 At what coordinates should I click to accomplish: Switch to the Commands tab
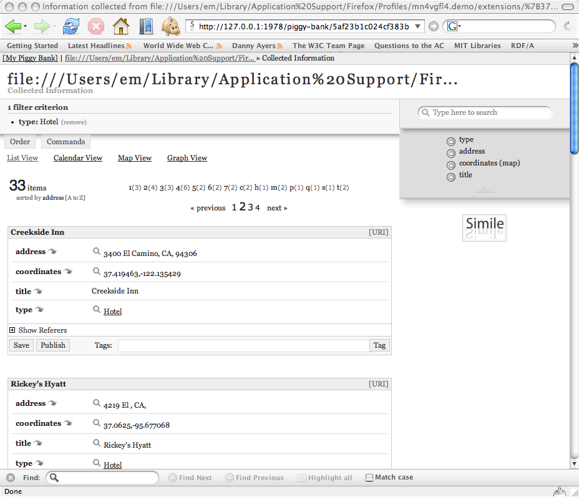[66, 142]
